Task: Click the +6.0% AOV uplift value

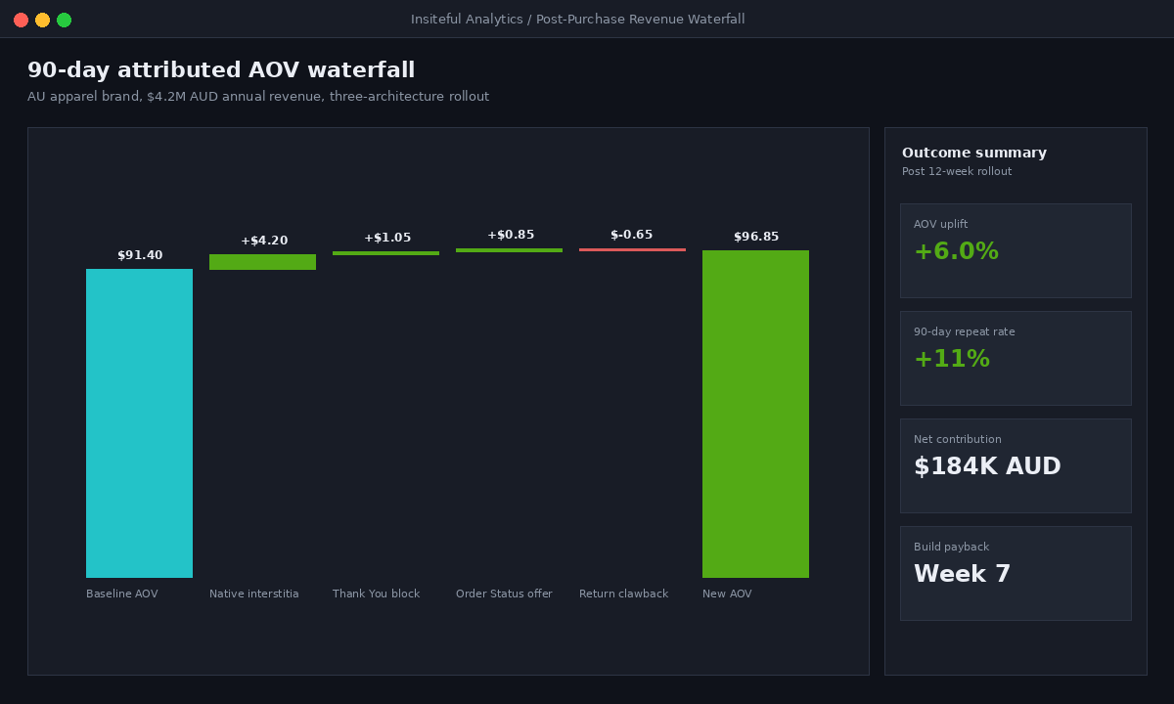Action: 956,251
